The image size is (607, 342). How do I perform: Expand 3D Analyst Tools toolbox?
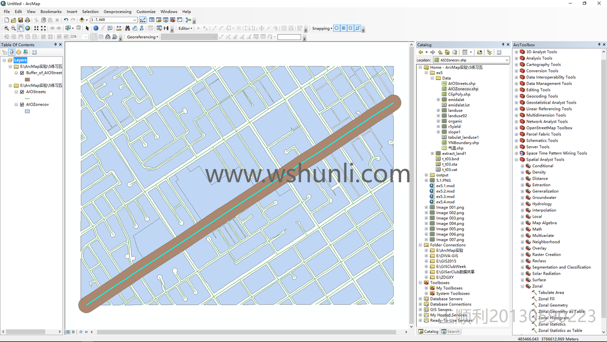point(517,52)
